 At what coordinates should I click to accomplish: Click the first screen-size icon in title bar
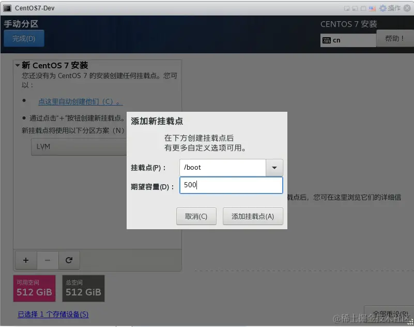click(x=347, y=8)
